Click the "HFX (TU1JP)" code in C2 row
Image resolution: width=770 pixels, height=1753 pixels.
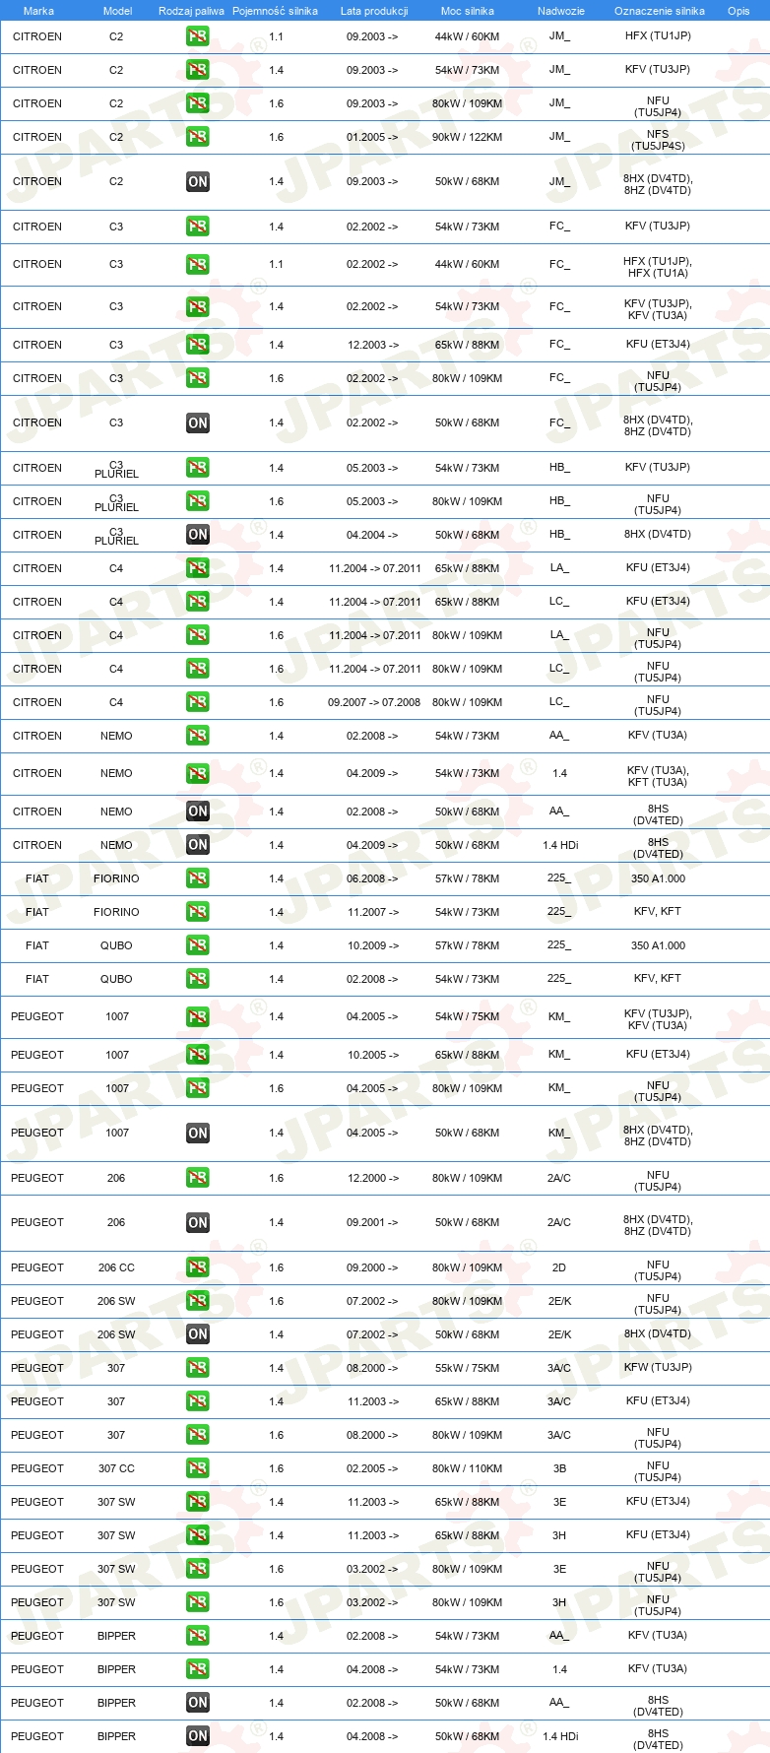point(658,35)
